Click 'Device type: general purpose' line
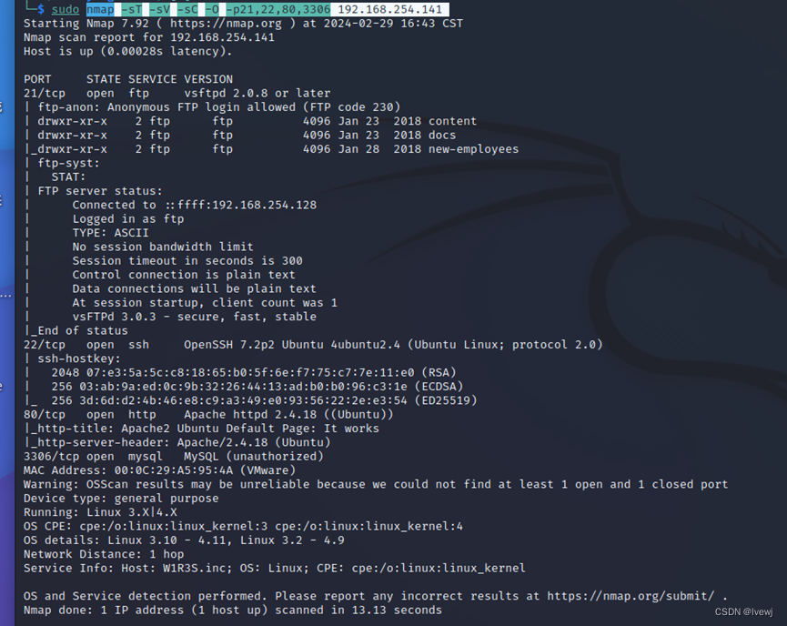This screenshot has width=787, height=626. coord(121,499)
